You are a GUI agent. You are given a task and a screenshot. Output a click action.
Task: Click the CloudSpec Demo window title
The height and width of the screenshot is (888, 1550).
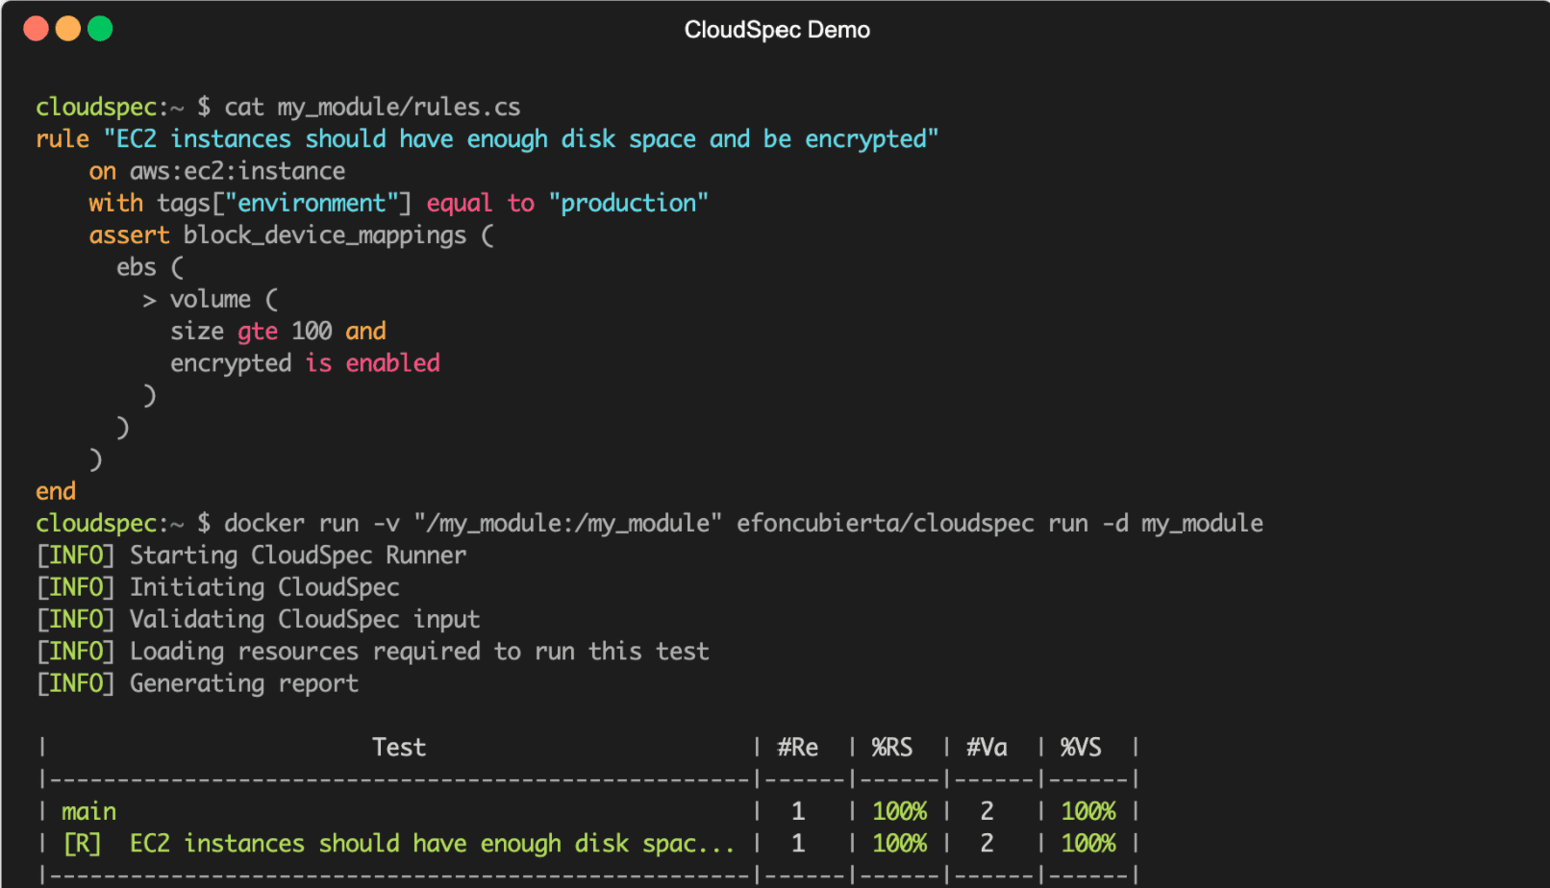(x=777, y=30)
